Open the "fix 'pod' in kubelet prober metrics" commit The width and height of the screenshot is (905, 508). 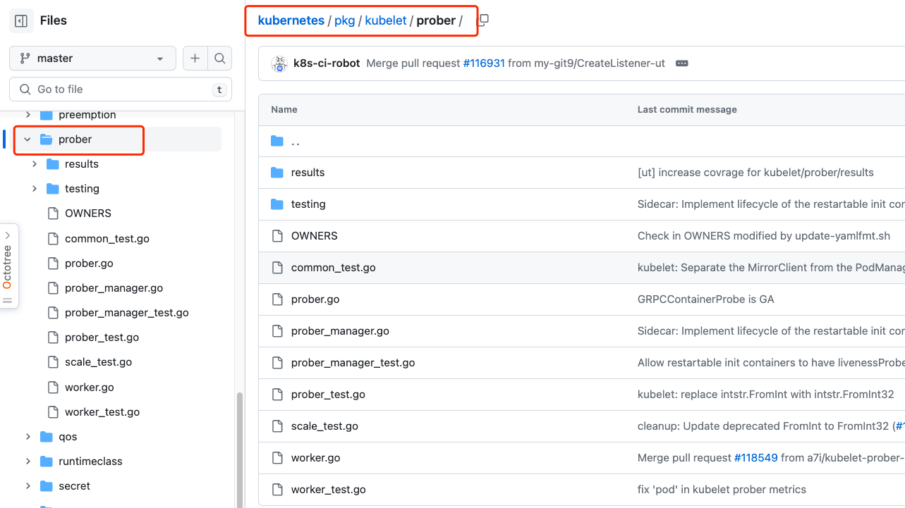coord(722,490)
